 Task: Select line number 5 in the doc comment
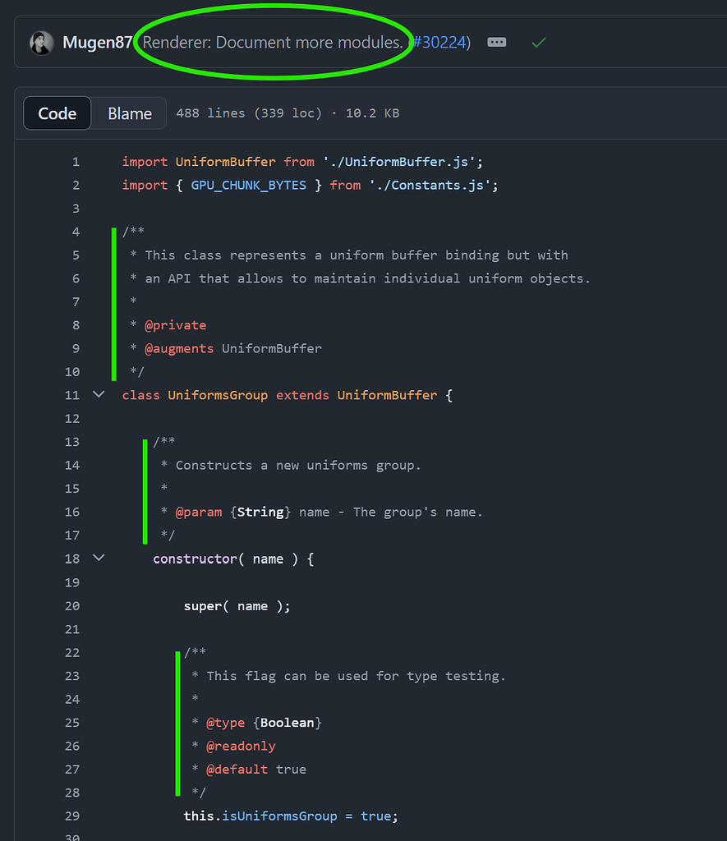pyautogui.click(x=76, y=255)
